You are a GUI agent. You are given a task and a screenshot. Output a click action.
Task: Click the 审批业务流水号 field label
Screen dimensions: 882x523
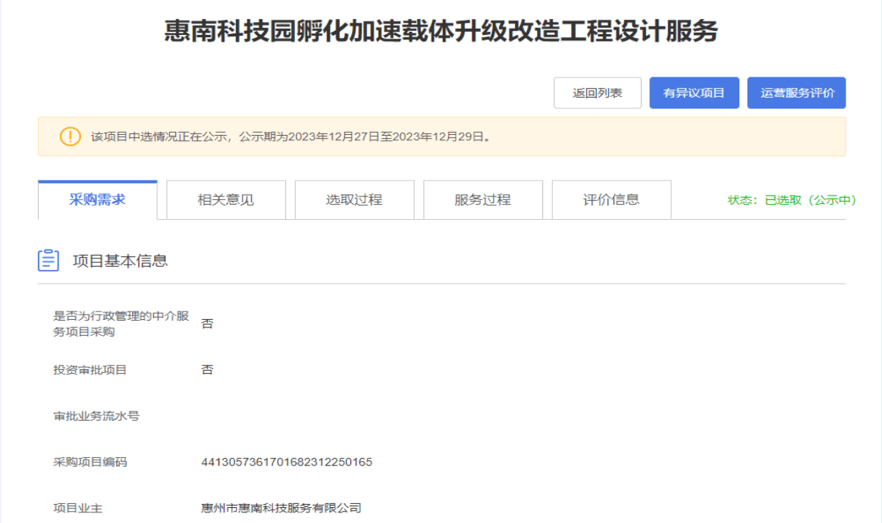pyautogui.click(x=96, y=415)
